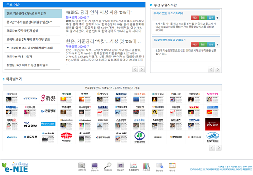Show previous page of 매체별보기 media
Viewport: 253px width, 175px height.
tap(212, 147)
